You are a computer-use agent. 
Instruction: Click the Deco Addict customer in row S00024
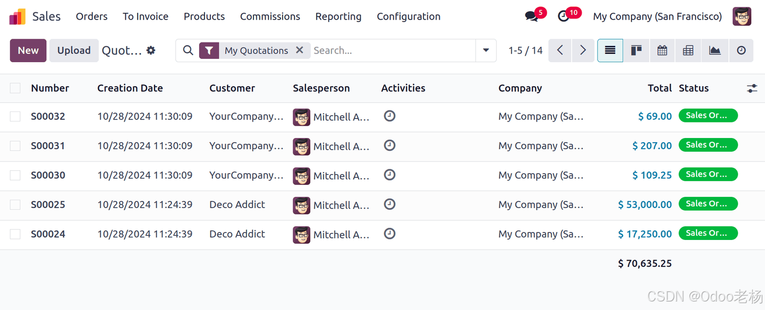point(237,234)
